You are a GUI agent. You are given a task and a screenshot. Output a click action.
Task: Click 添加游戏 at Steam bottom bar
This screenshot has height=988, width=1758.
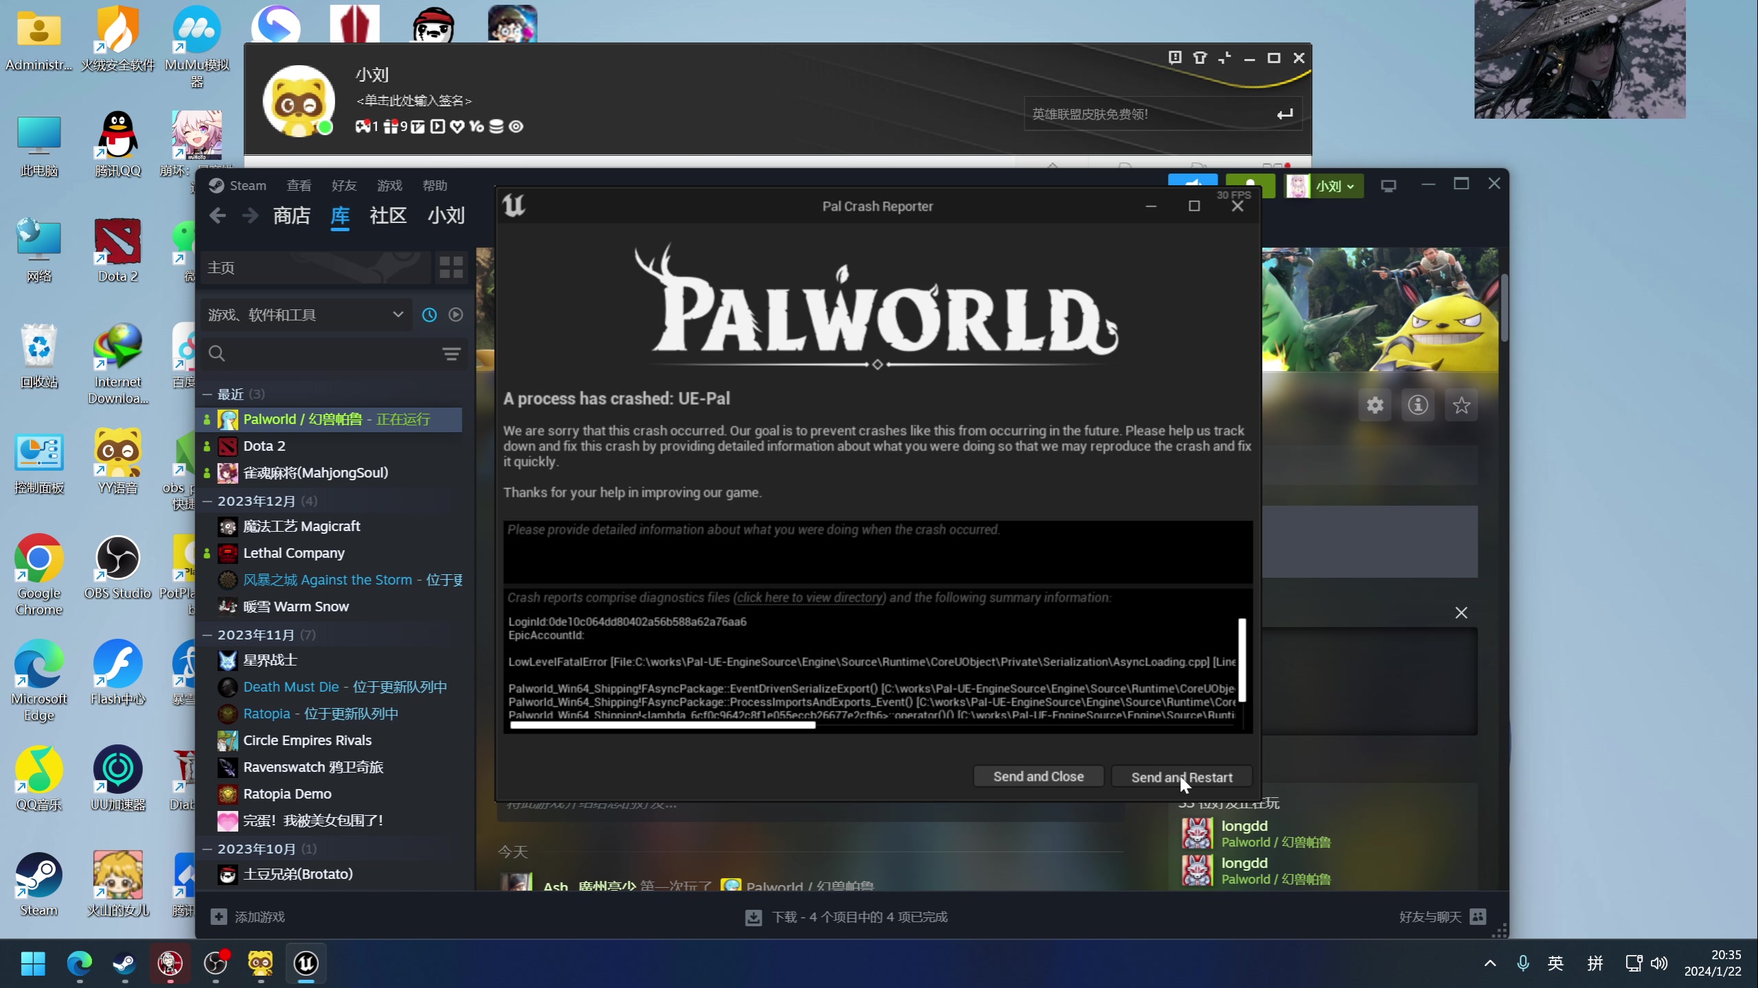247,917
